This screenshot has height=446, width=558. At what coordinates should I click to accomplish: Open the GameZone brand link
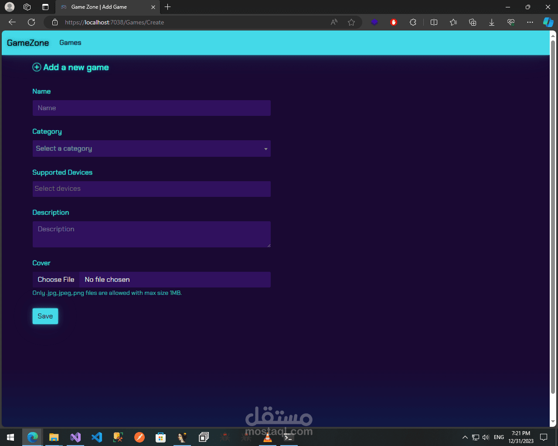tap(28, 43)
